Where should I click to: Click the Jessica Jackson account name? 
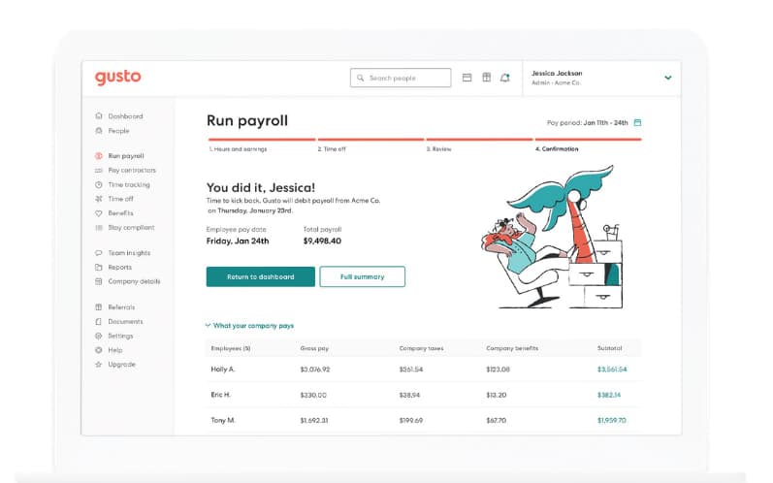557,73
